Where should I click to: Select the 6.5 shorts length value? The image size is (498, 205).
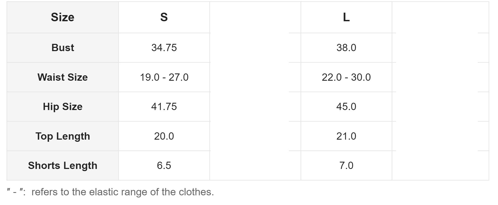coord(164,165)
